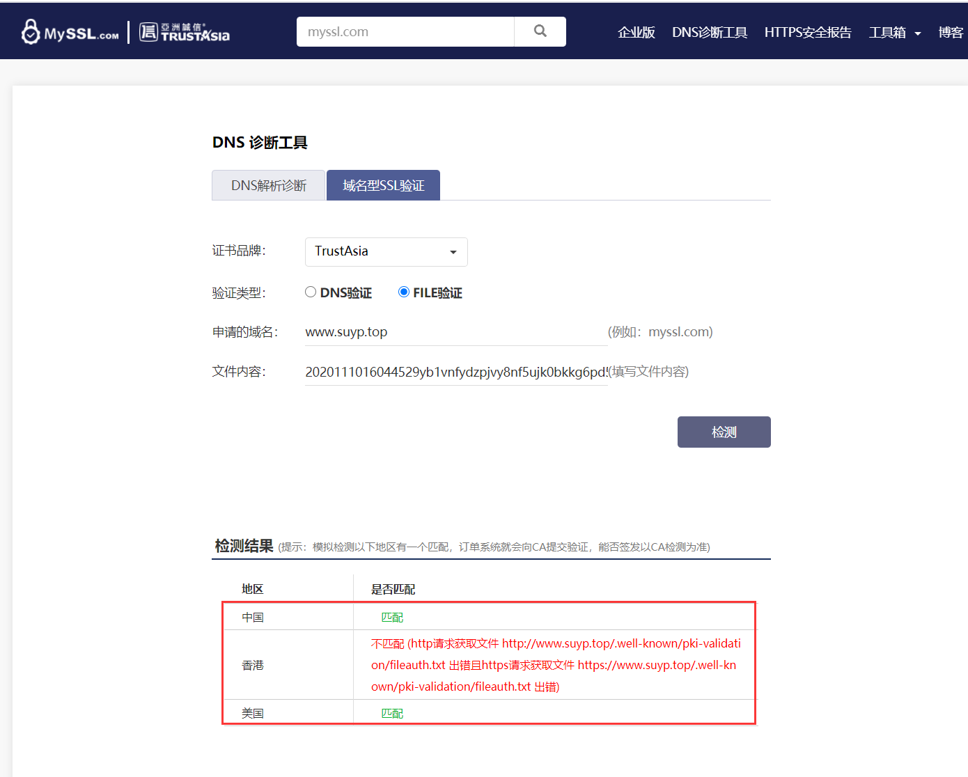Viewport: 968px width, 777px height.
Task: Expand the TrustAsia certificate brand selector arrow
Action: [453, 252]
